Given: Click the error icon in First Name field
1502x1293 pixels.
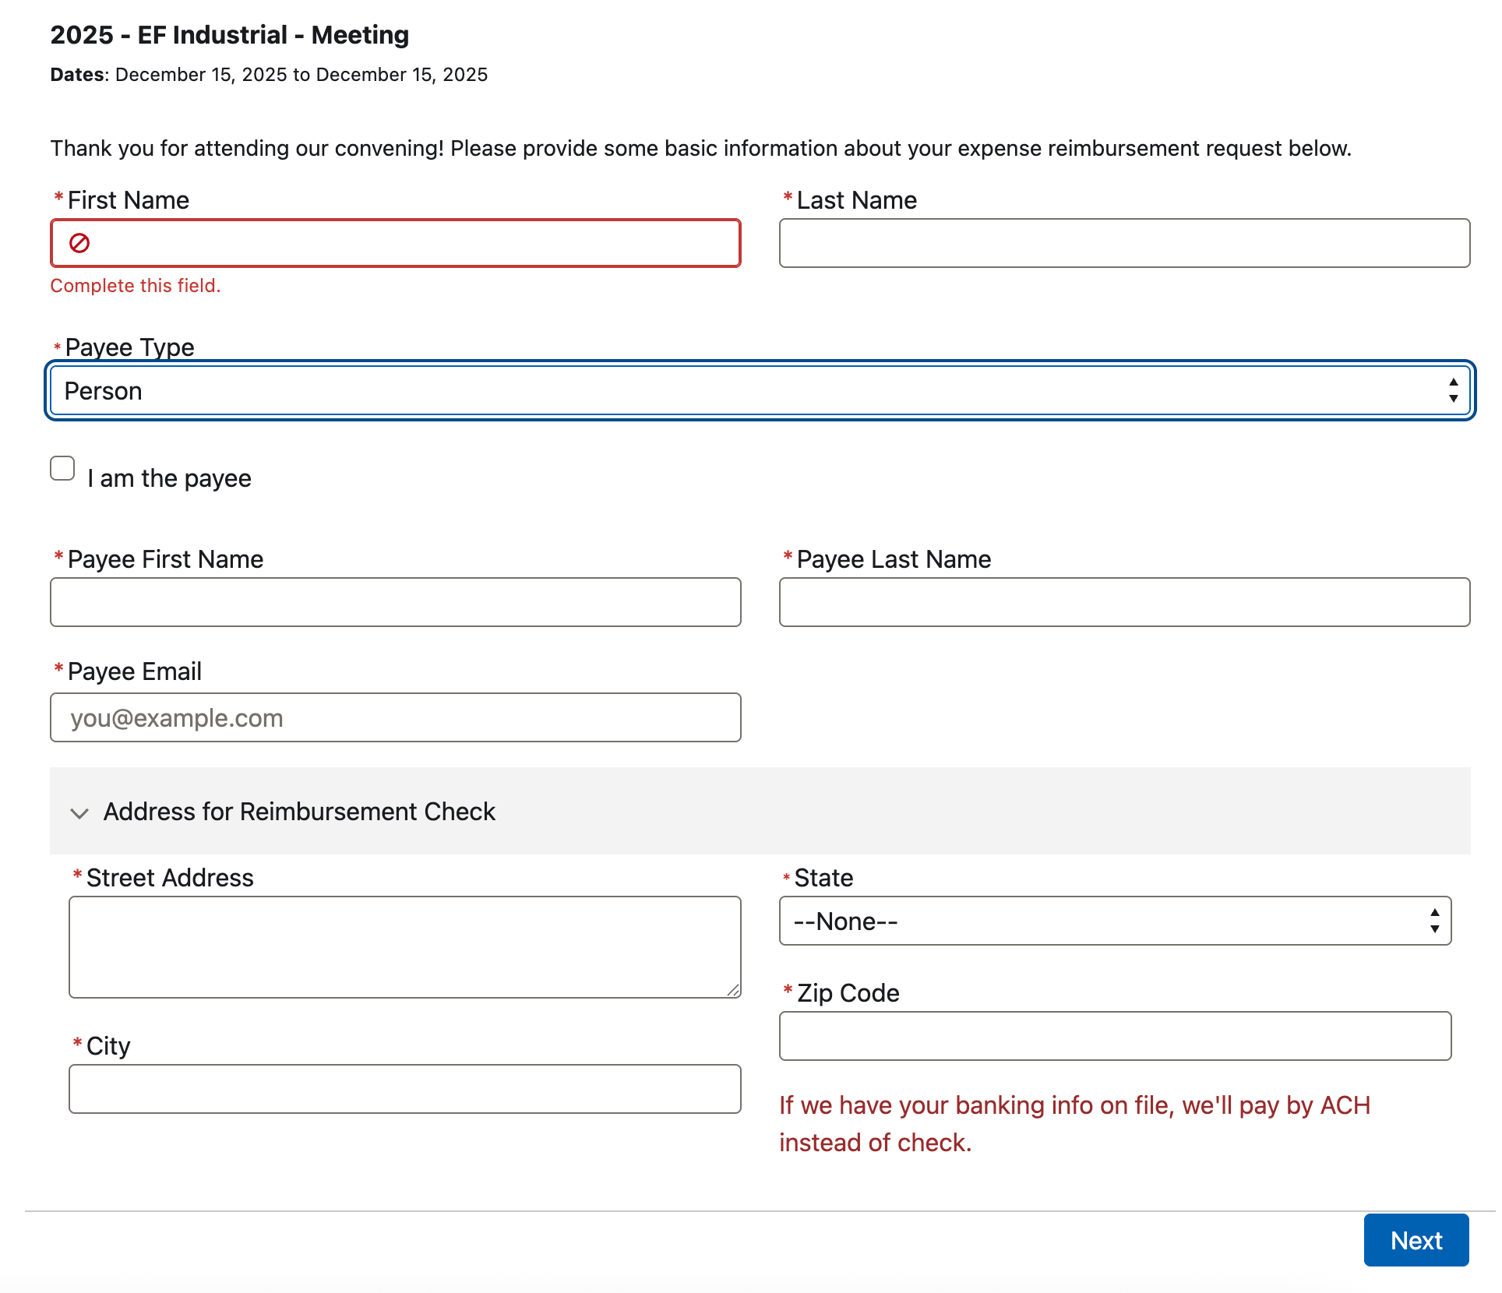Looking at the screenshot, I should pos(79,243).
